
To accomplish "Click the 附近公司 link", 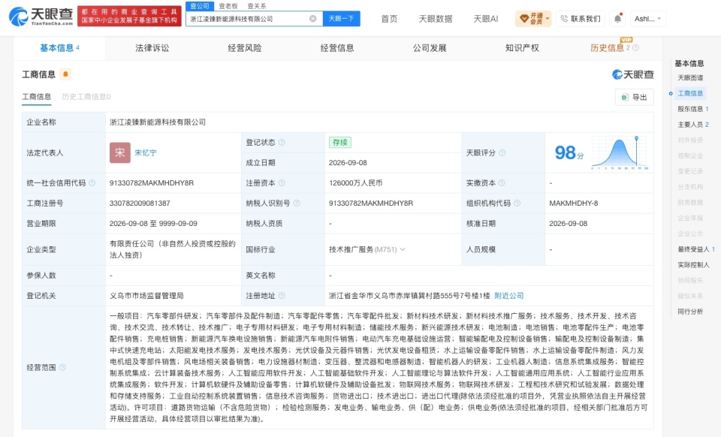I will 509,296.
